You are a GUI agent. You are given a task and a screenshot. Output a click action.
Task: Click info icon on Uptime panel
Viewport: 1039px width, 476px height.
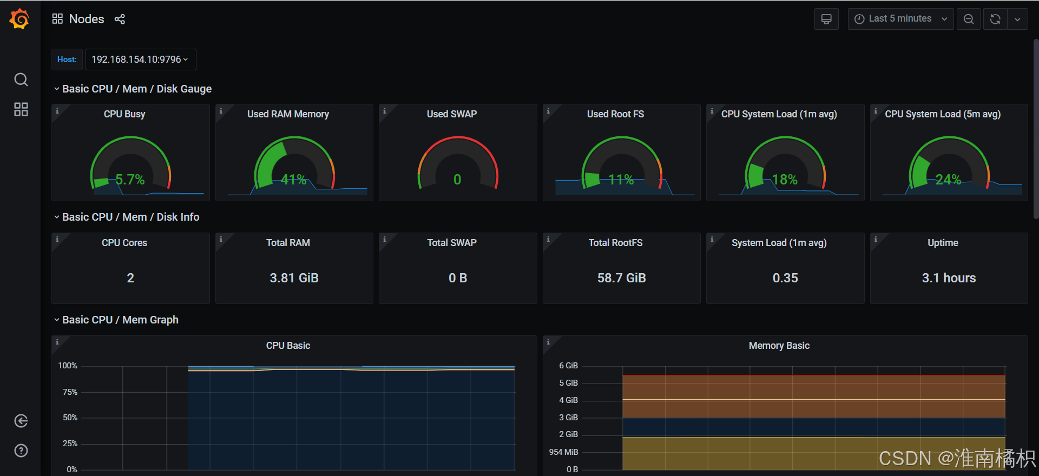pyautogui.click(x=876, y=239)
